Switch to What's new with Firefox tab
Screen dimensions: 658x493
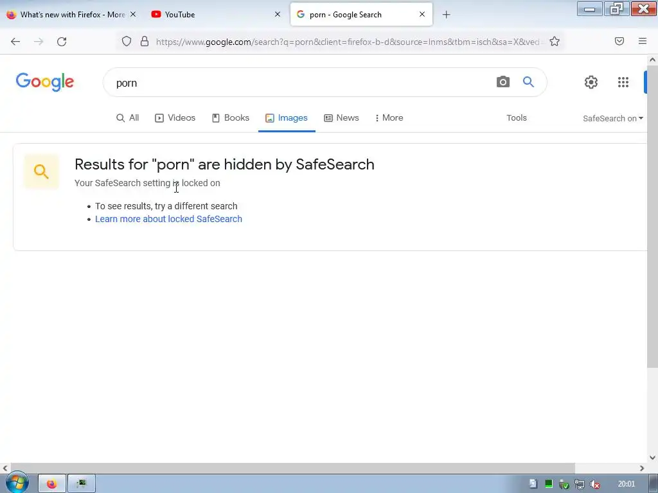pyautogui.click(x=71, y=14)
